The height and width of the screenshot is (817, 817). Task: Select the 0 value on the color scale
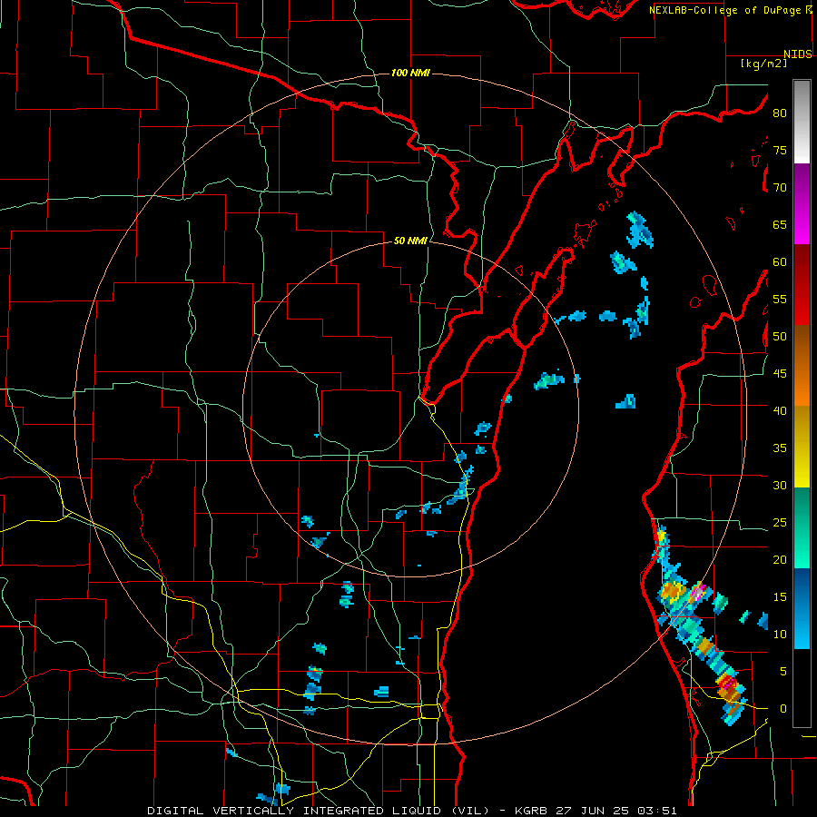pyautogui.click(x=783, y=709)
